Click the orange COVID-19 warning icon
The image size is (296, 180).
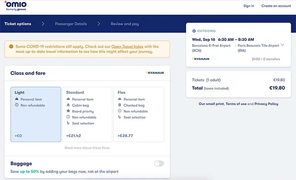click(12, 47)
